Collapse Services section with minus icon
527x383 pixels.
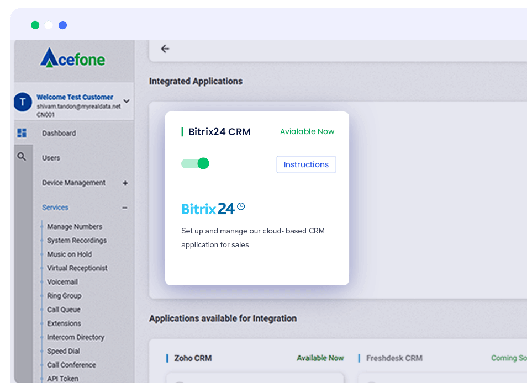[125, 208]
